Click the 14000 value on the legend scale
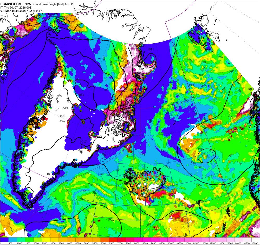This screenshot has width=260, height=245. coord(238,243)
